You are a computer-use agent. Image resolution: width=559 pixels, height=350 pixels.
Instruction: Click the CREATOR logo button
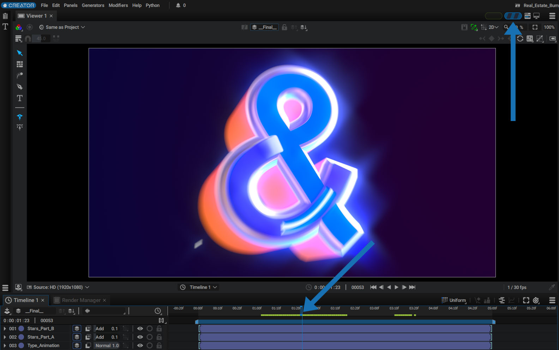click(18, 5)
